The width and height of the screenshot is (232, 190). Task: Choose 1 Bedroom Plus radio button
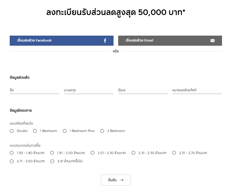coord(65,131)
